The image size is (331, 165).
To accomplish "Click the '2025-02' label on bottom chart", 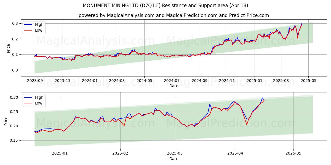I will pyautogui.click(x=121, y=154).
